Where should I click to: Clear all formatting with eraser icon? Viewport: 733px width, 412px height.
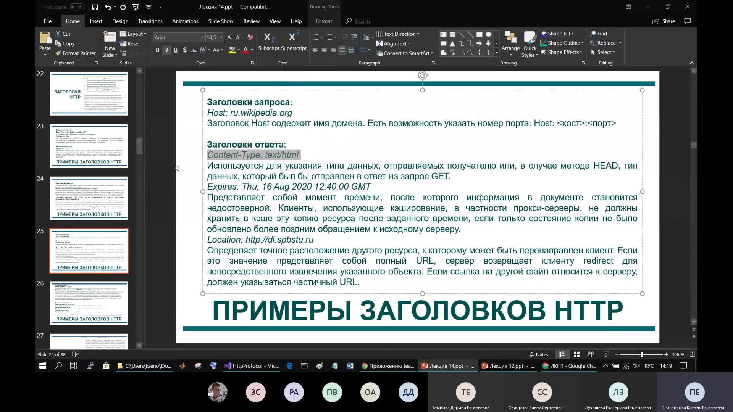250,37
